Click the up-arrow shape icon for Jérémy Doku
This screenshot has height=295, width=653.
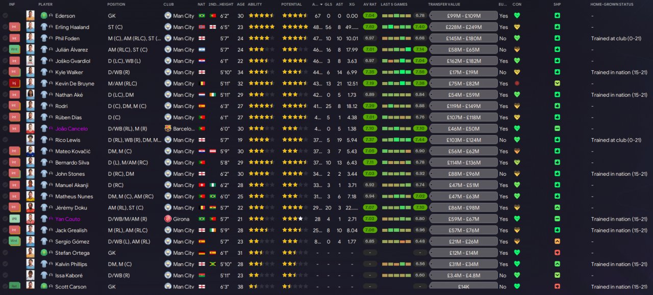pyautogui.click(x=557, y=207)
